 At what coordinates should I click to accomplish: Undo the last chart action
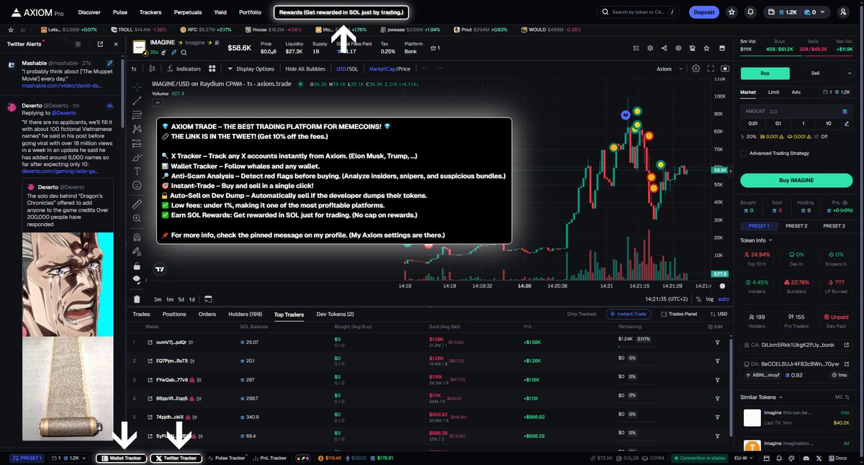pyautogui.click(x=425, y=69)
